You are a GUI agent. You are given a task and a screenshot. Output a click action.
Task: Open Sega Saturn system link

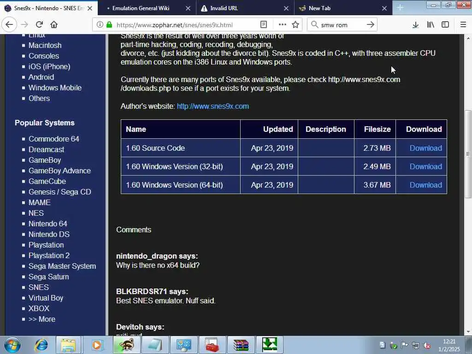[x=49, y=277]
